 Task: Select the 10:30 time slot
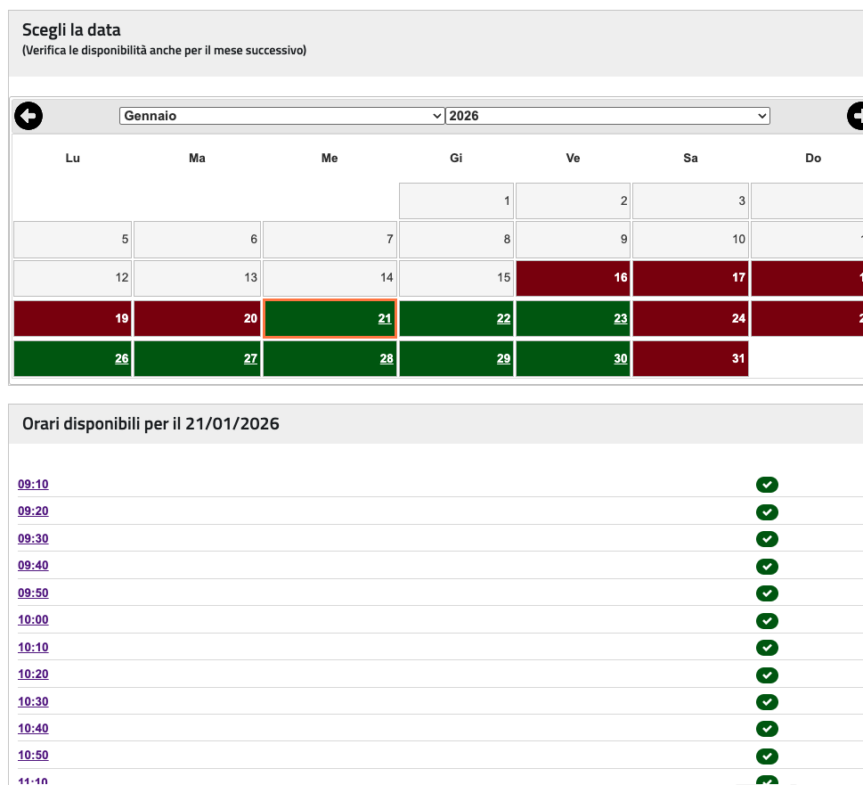click(x=33, y=701)
